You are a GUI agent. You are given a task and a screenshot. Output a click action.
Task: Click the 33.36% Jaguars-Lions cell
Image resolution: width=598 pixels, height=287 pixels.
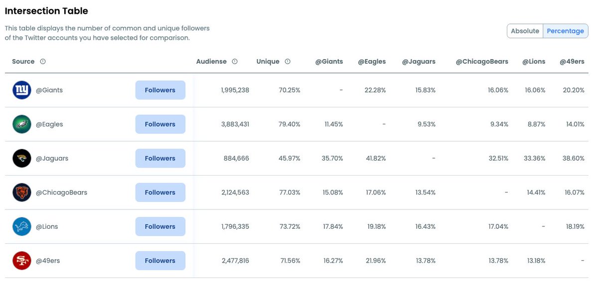(534, 158)
